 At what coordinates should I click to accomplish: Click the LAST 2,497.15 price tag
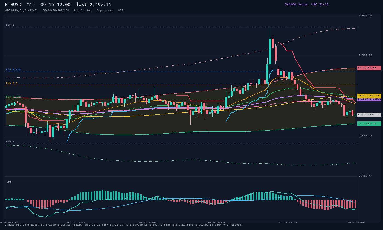pyautogui.click(x=369, y=115)
